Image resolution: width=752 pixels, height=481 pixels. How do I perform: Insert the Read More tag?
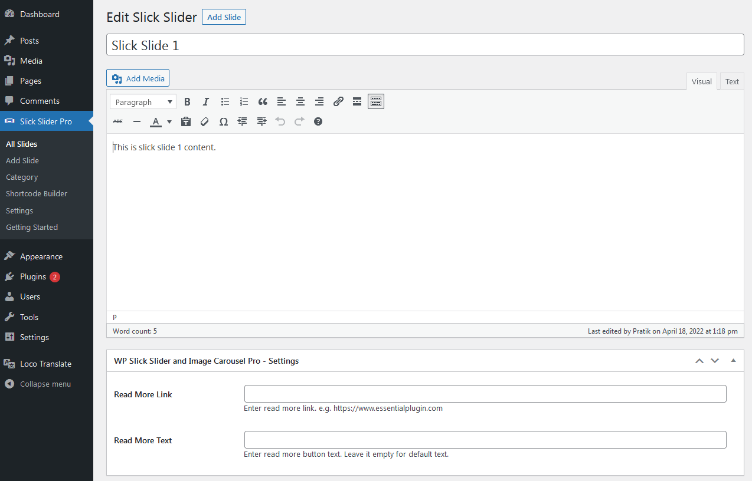357,101
